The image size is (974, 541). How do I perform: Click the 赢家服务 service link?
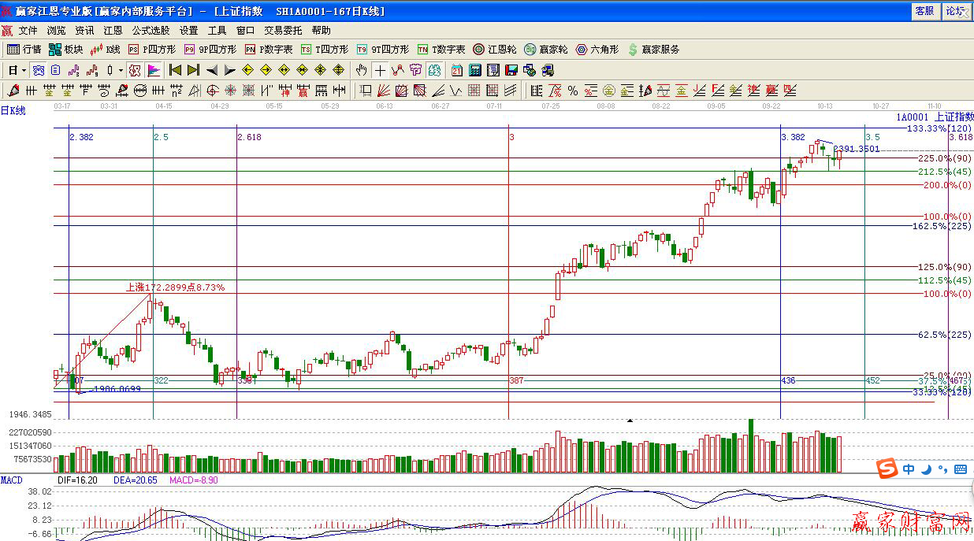653,50
